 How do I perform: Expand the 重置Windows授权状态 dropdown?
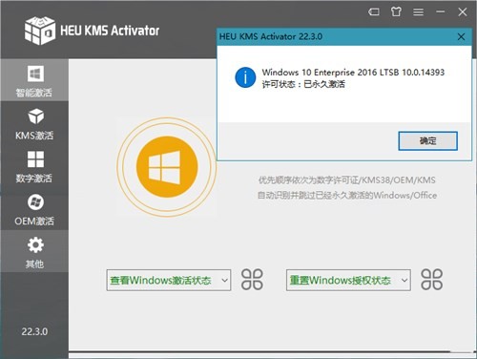coord(348,280)
